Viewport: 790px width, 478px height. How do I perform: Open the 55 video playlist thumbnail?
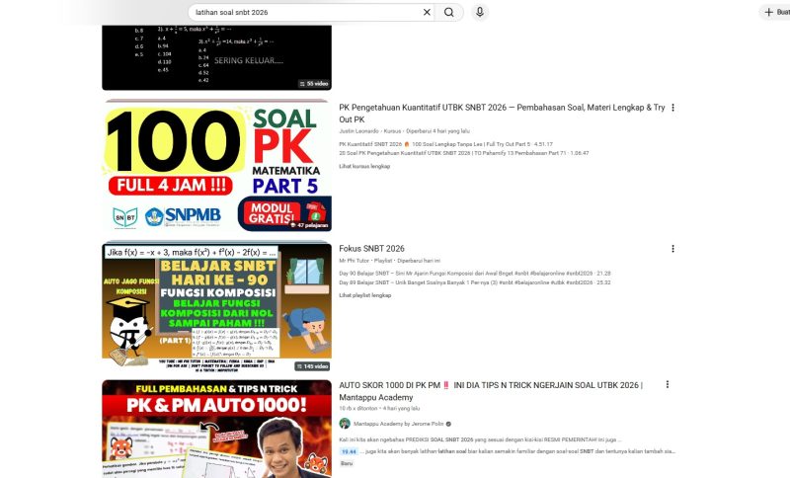click(216, 57)
